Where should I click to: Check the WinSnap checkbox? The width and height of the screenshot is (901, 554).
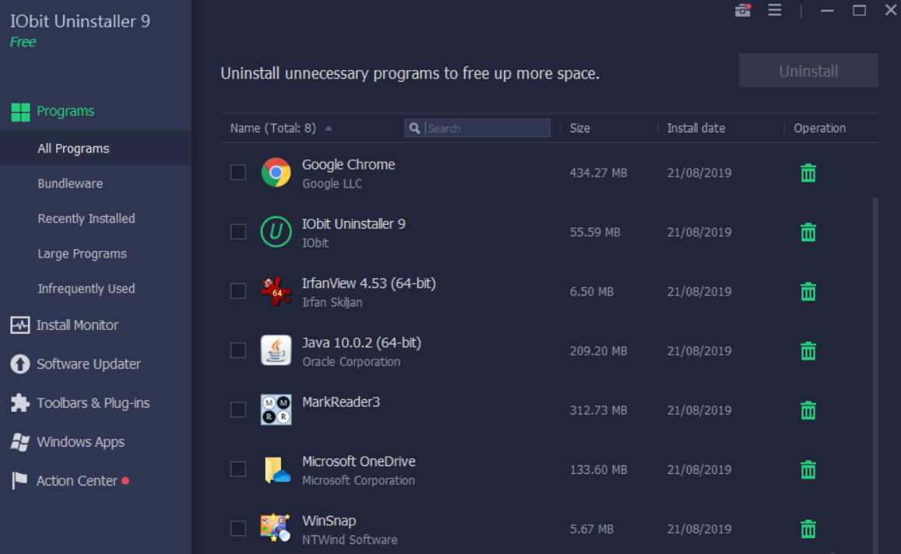[x=238, y=528]
